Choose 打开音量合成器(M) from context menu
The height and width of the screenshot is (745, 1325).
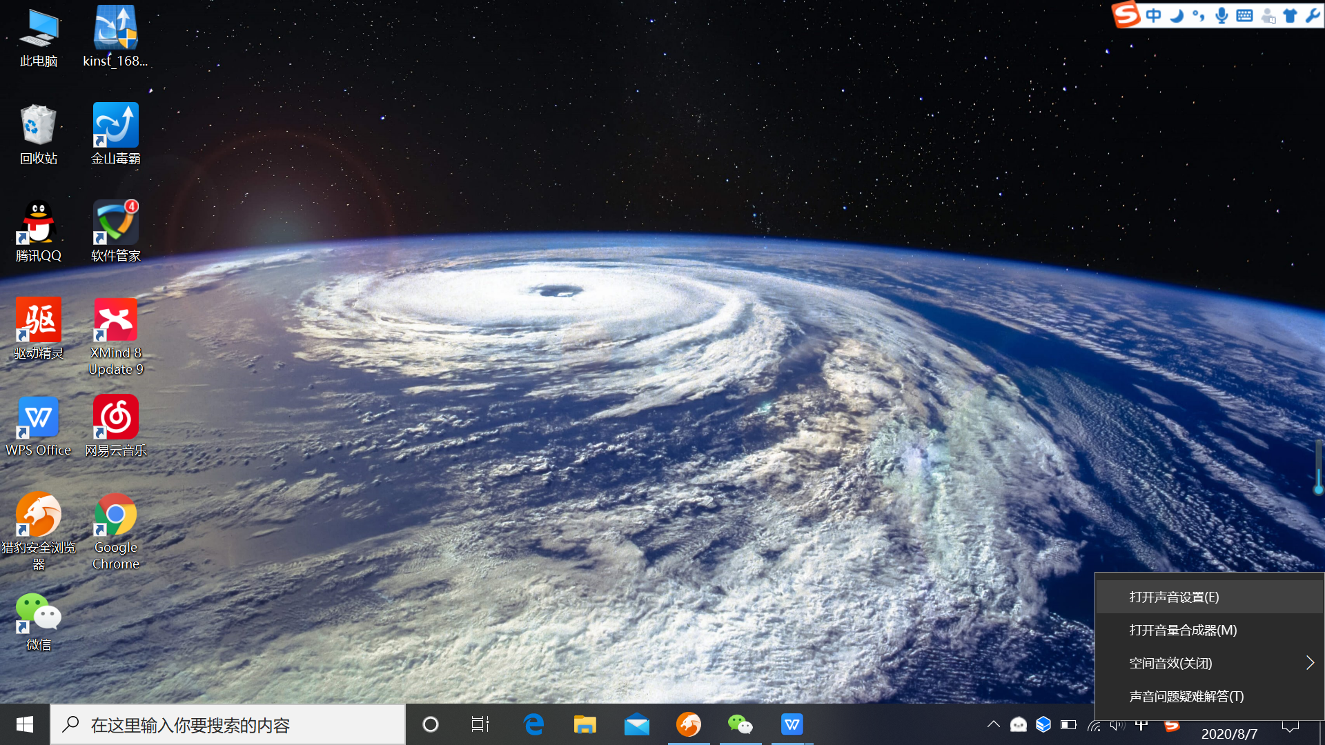point(1209,630)
